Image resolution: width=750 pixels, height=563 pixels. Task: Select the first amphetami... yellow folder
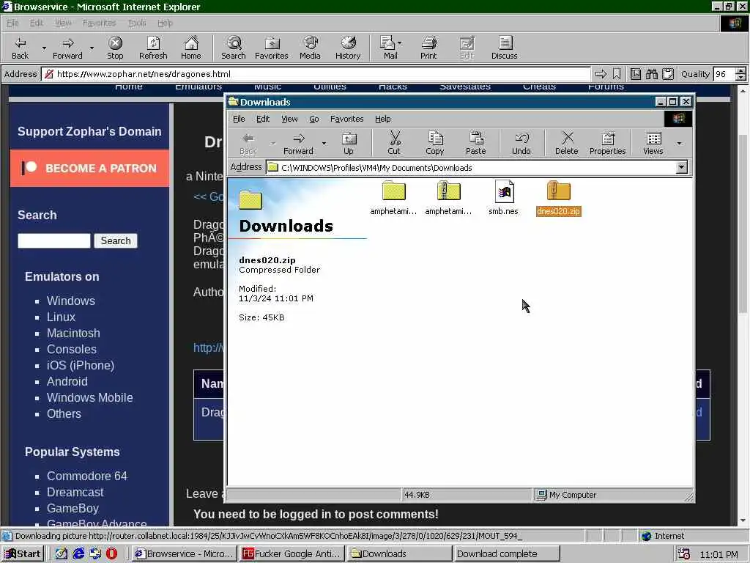tap(393, 198)
